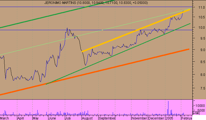Click the February month label
Screen dimensions: 206x120
(187, 118)
